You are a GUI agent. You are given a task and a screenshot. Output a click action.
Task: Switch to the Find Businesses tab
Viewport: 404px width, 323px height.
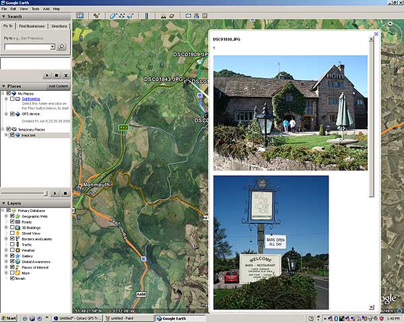coord(32,26)
